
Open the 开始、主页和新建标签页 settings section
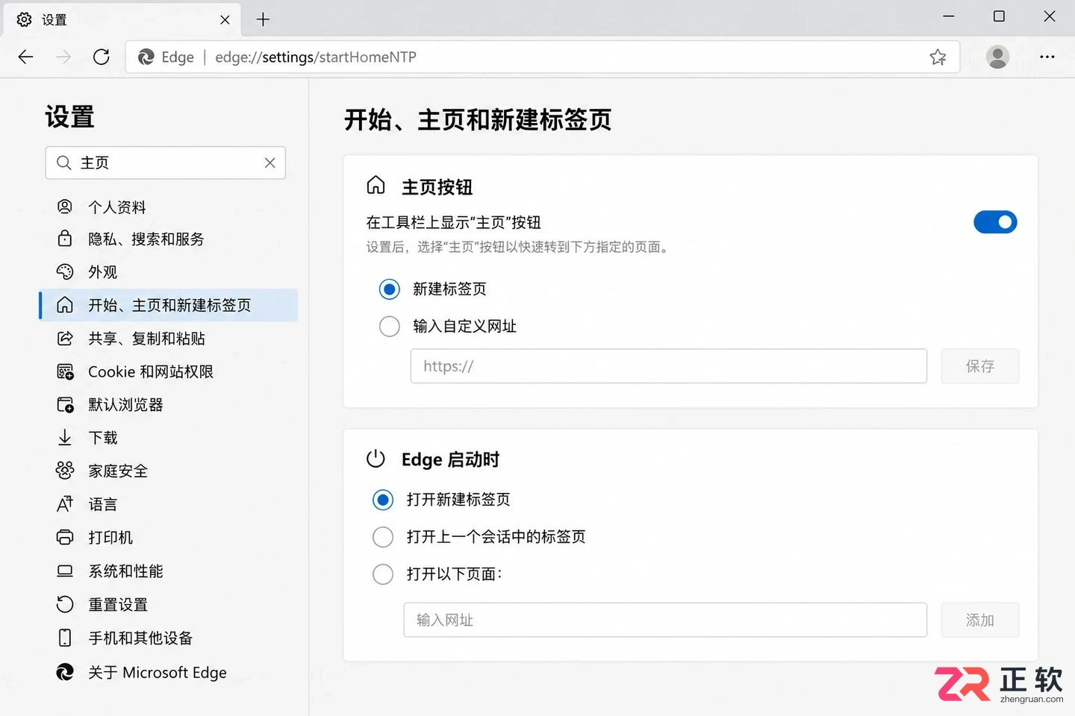point(169,305)
